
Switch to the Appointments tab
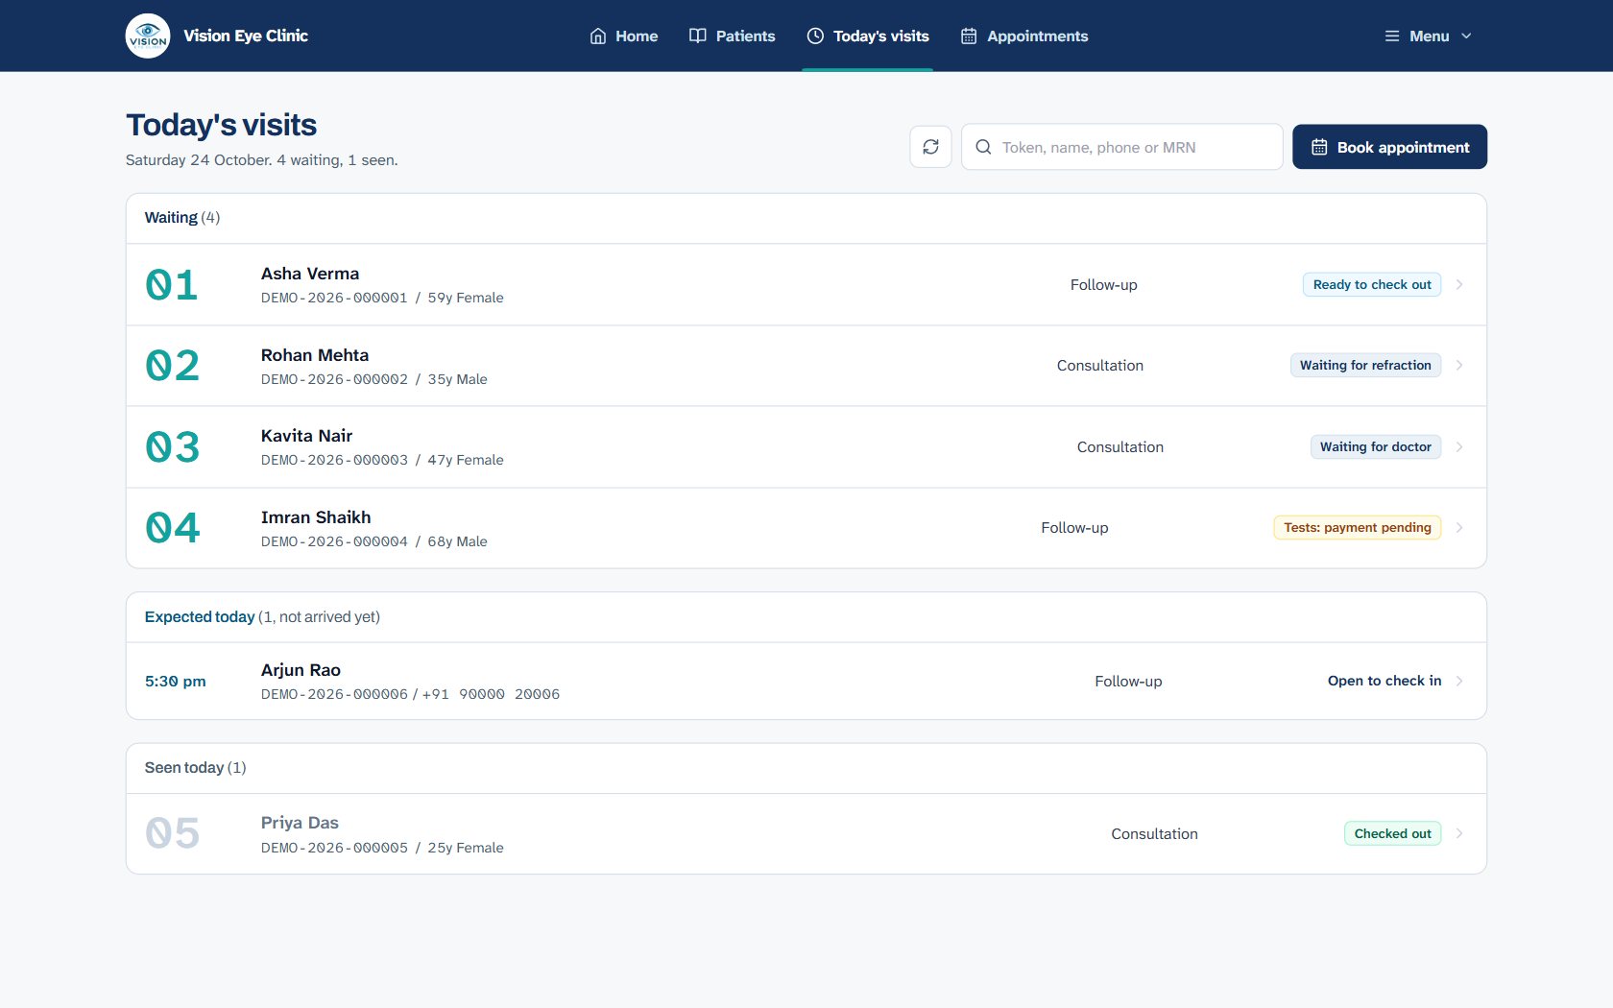[x=1024, y=36]
